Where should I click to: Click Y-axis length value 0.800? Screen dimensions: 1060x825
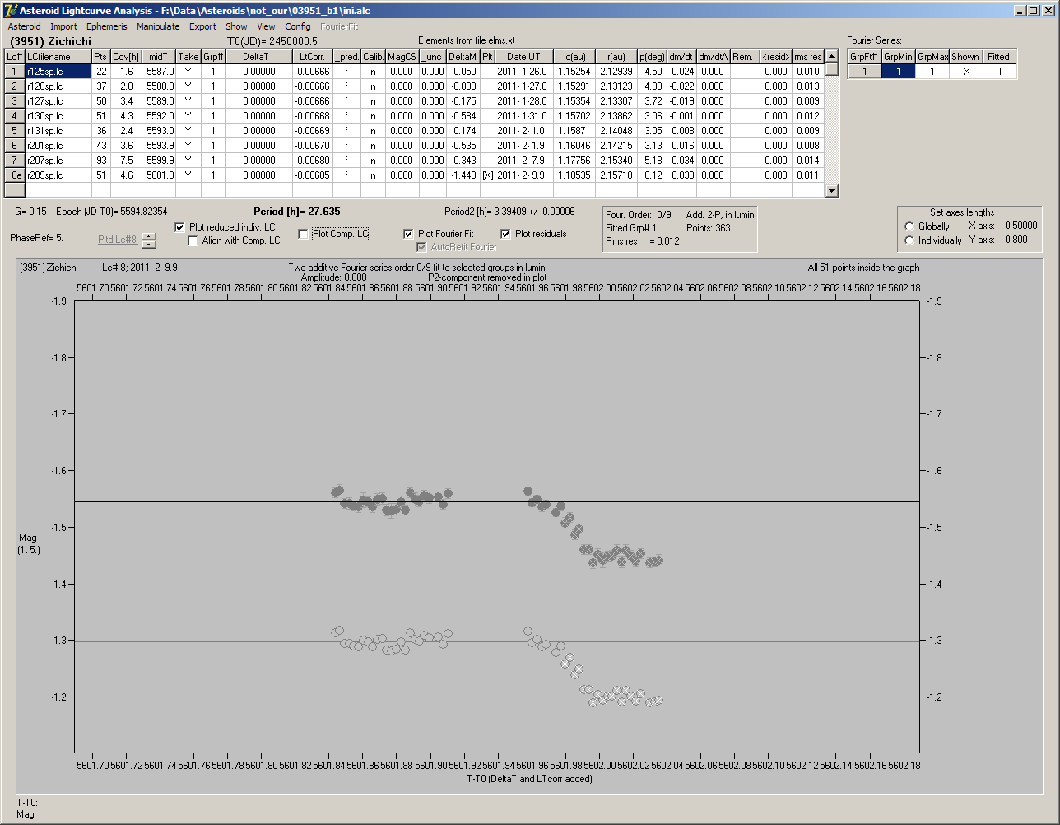1016,240
